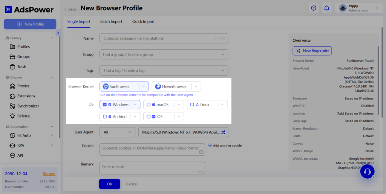Image resolution: width=386 pixels, height=194 pixels.
Task: Open the API section
Action: click(20, 155)
